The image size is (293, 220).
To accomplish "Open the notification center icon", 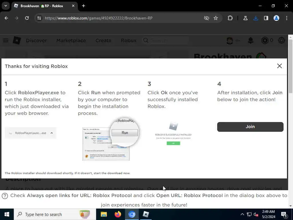I will [284, 215].
